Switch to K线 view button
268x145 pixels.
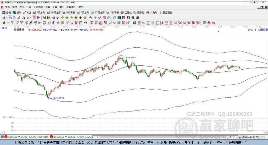(27, 13)
